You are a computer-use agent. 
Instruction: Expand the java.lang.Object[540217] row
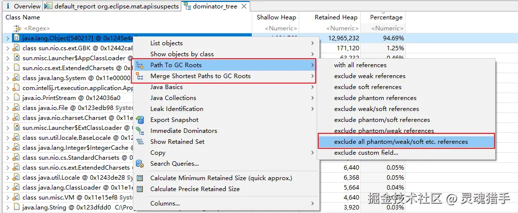(x=7, y=38)
